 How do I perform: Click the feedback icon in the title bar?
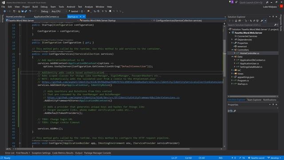click(237, 2)
